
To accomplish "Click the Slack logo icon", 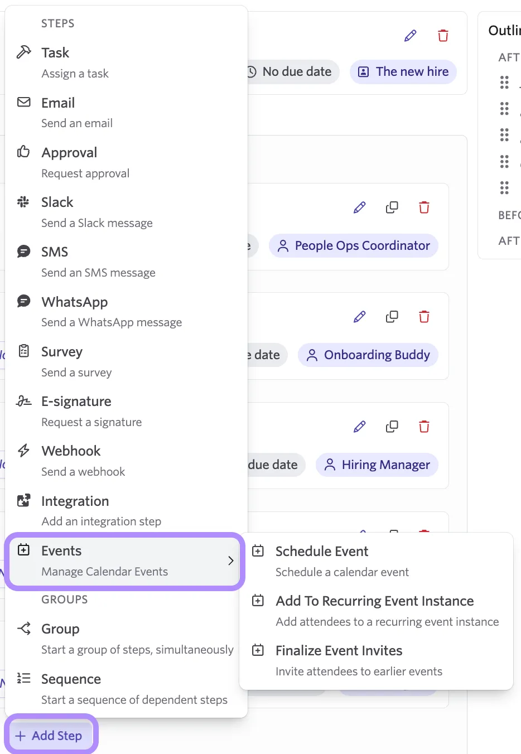I will [x=23, y=202].
